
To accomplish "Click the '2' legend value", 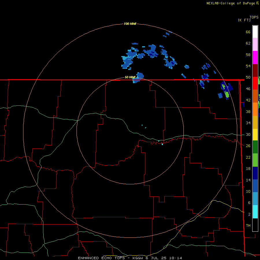I will pyautogui.click(x=249, y=214).
